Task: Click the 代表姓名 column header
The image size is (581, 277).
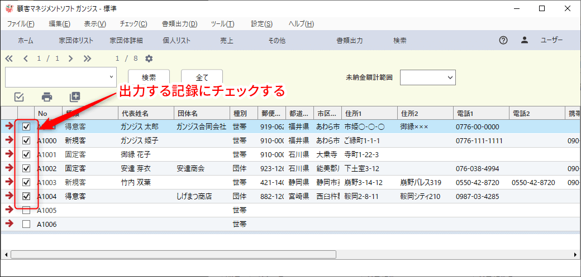Action: [x=135, y=113]
